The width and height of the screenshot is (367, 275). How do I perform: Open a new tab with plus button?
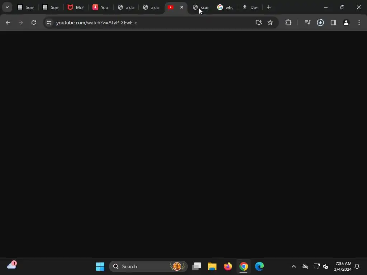[x=269, y=7]
